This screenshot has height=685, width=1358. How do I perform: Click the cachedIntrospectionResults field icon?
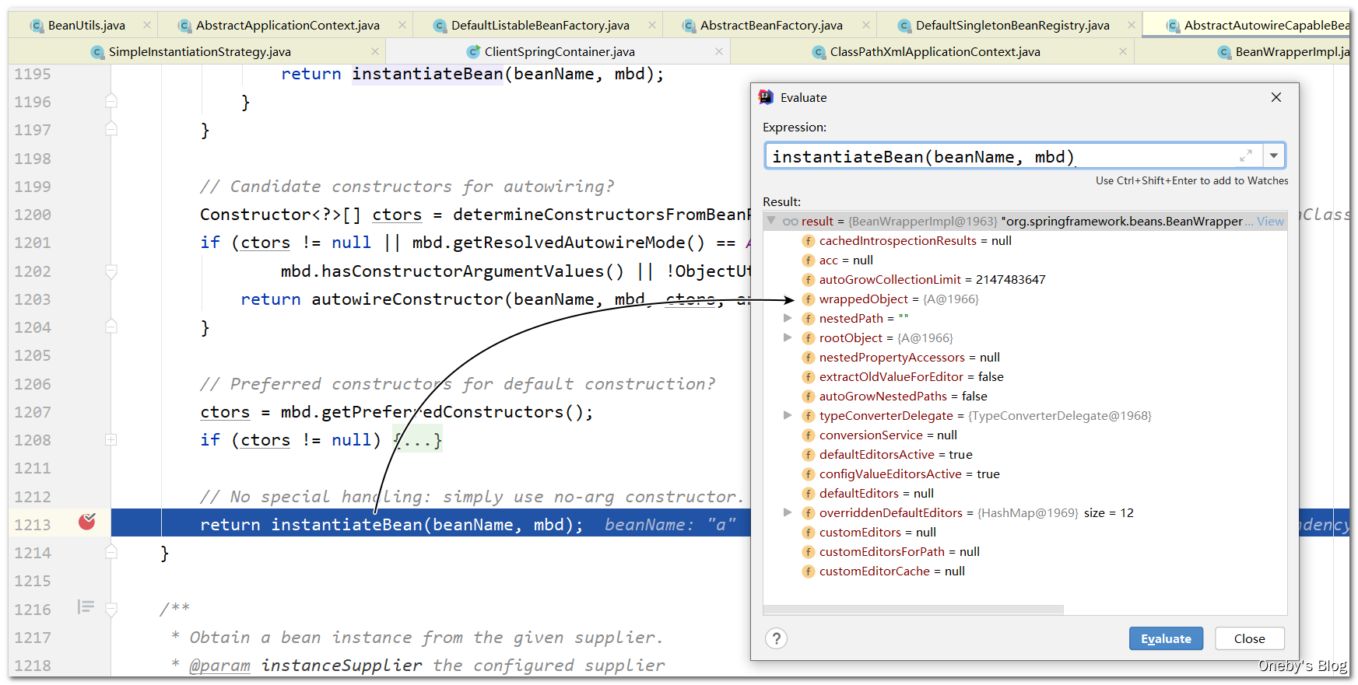[808, 240]
